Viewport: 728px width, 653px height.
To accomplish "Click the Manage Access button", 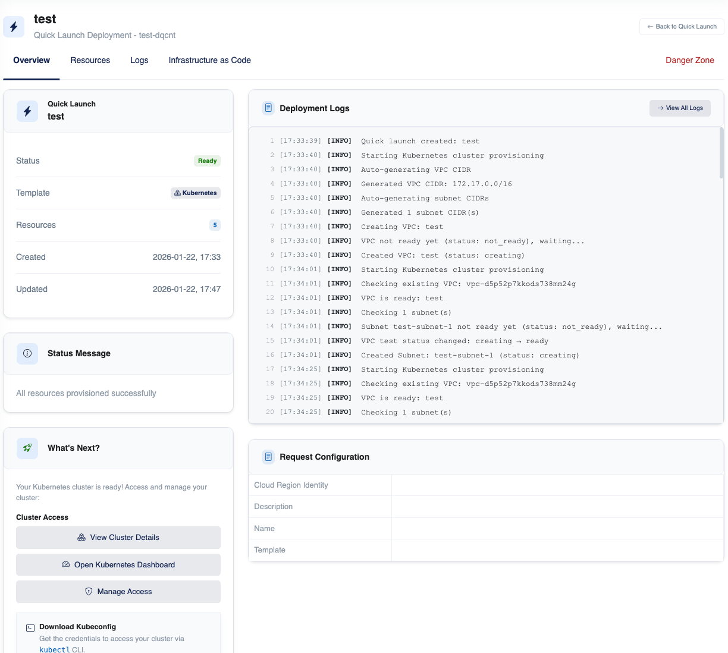I will 118,592.
